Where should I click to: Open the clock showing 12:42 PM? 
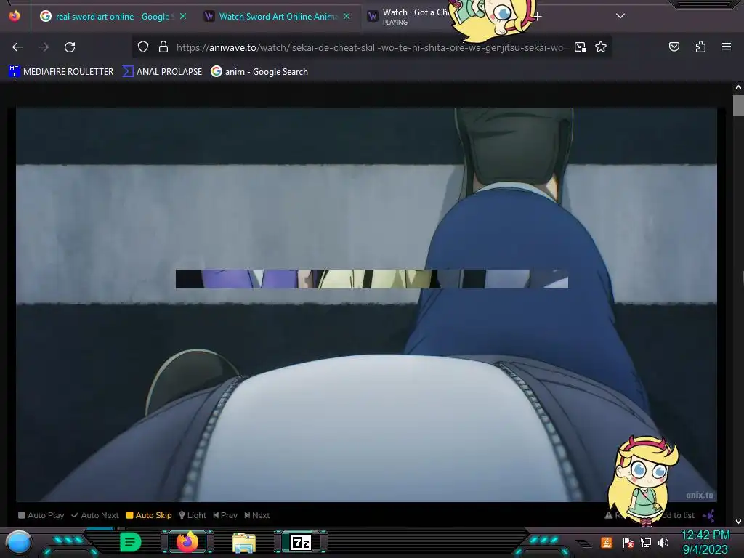[x=705, y=542]
